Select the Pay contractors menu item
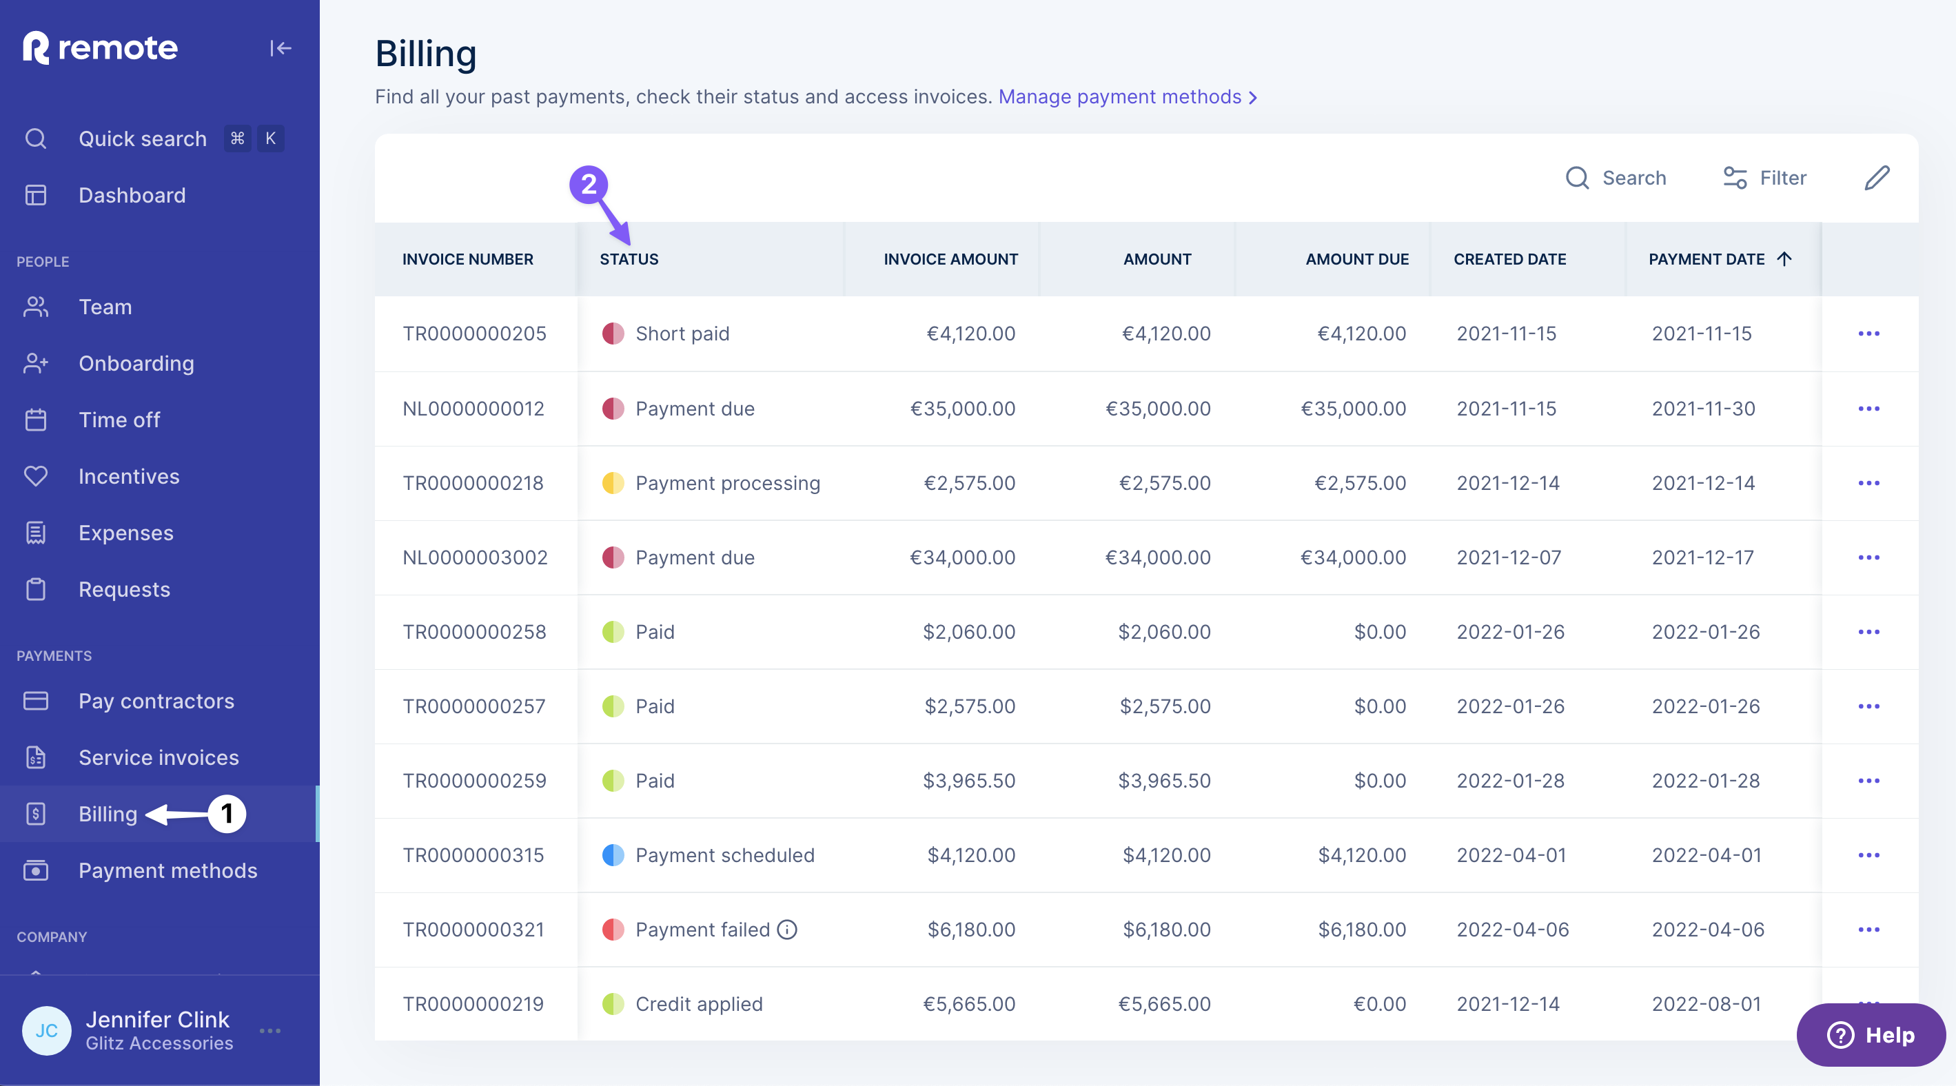This screenshot has width=1956, height=1086. pyautogui.click(x=156, y=701)
